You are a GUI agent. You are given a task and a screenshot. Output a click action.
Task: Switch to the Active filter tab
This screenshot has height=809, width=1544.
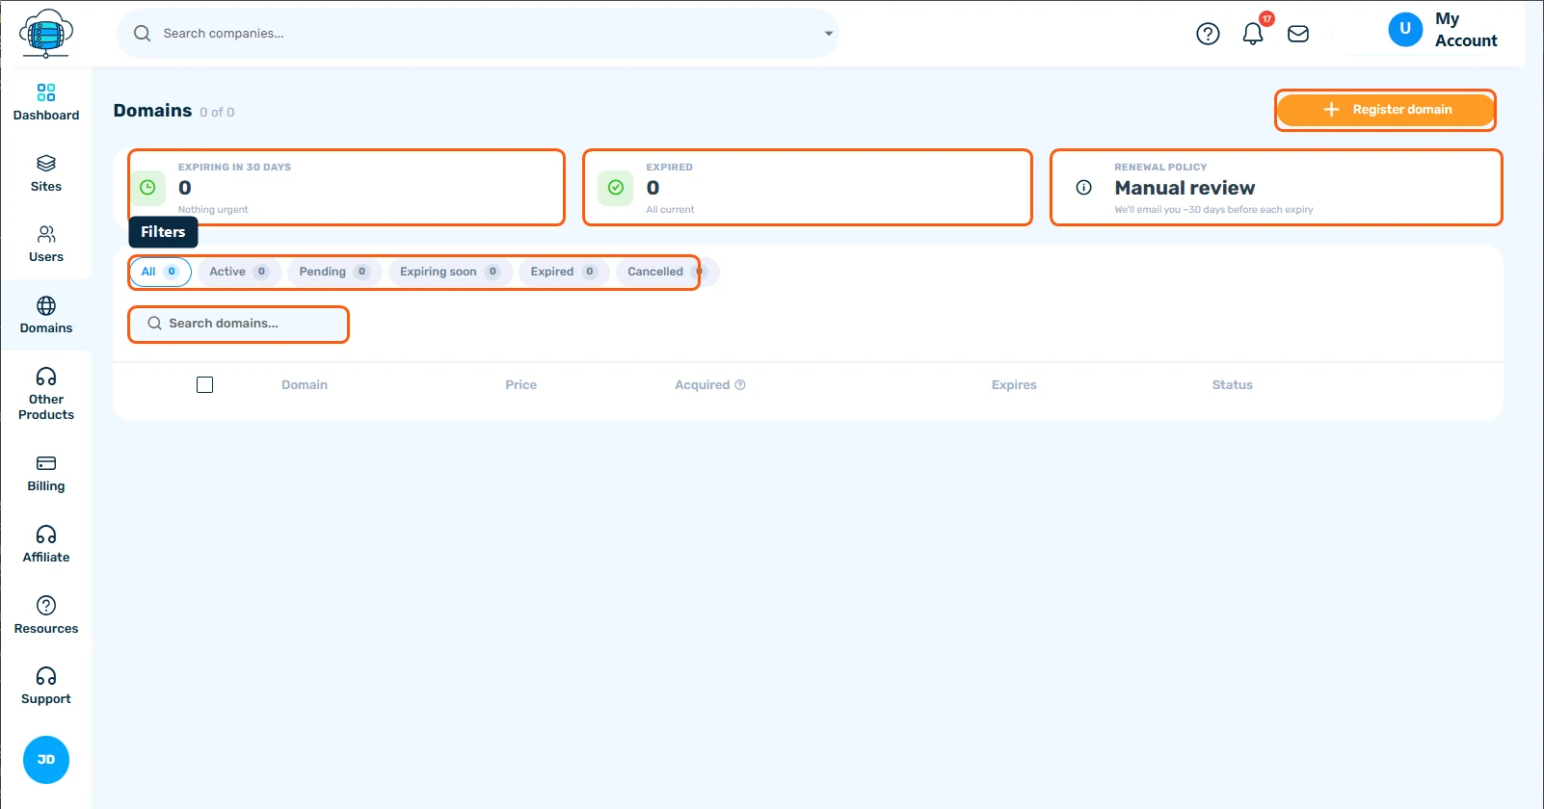point(239,272)
